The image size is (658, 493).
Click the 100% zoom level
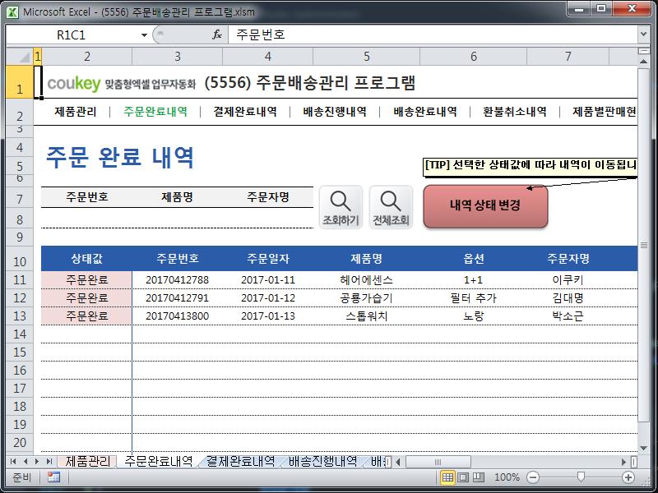click(x=507, y=477)
